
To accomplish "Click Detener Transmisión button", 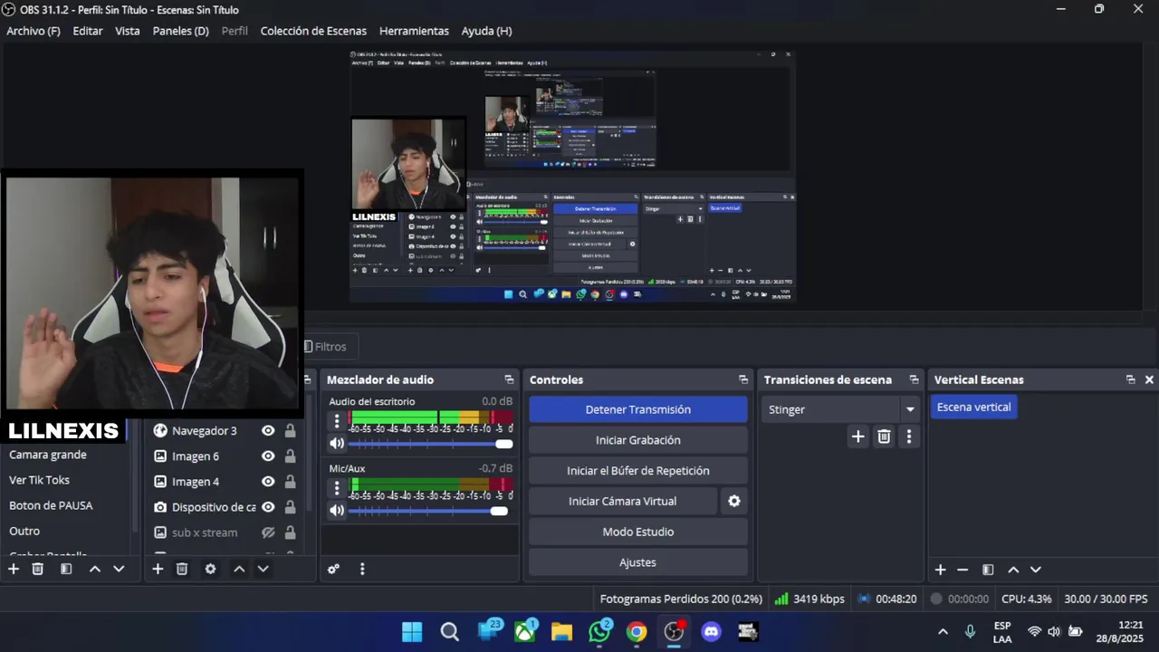I will point(638,409).
